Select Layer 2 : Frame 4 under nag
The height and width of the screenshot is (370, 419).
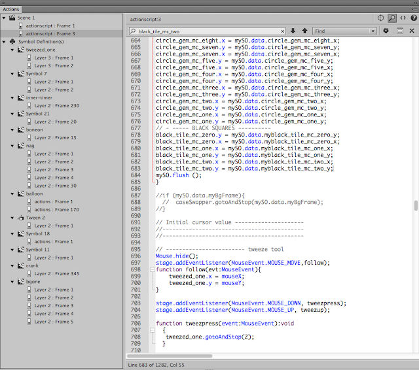(54, 178)
